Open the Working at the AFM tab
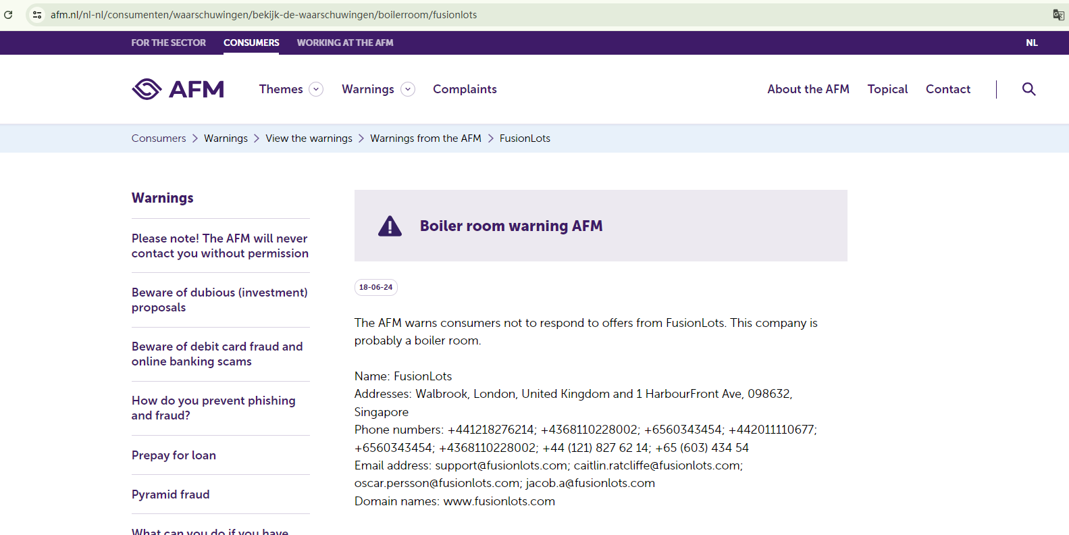Screen dimensions: 1069x535 coord(344,43)
